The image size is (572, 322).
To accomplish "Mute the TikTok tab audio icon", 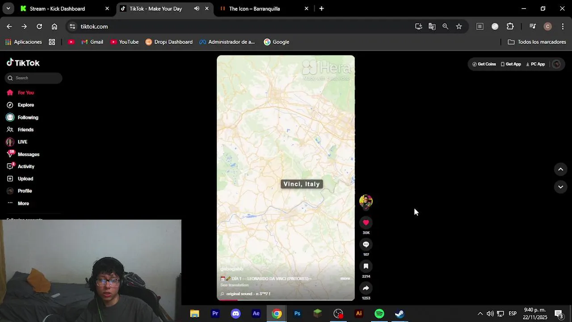I will click(197, 8).
